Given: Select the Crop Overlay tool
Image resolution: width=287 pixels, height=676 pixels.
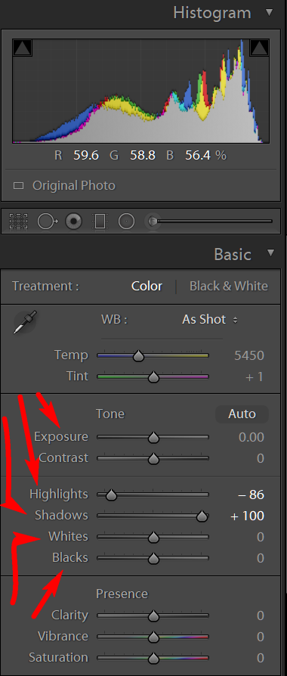Looking at the screenshot, I should click(19, 222).
